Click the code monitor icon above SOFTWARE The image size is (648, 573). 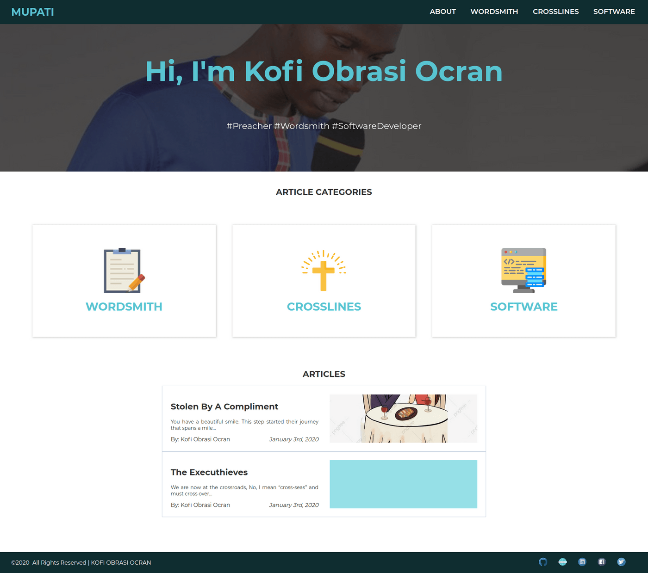[523, 271]
